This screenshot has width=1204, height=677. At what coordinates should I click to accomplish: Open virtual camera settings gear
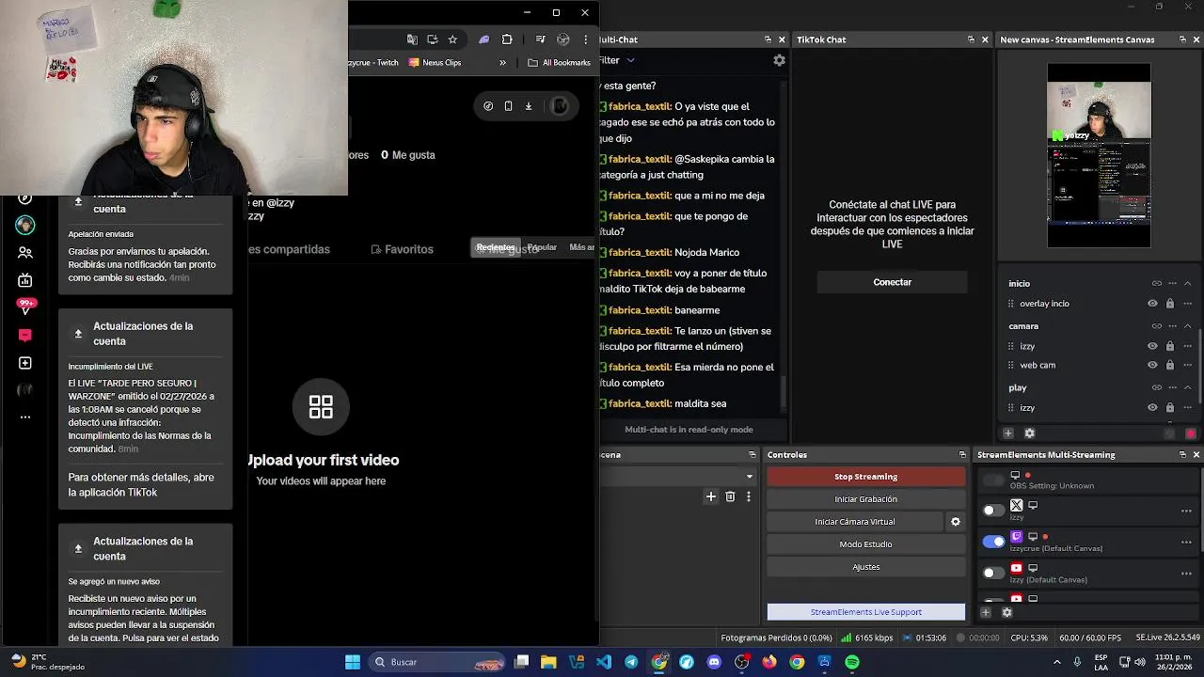[x=956, y=522]
